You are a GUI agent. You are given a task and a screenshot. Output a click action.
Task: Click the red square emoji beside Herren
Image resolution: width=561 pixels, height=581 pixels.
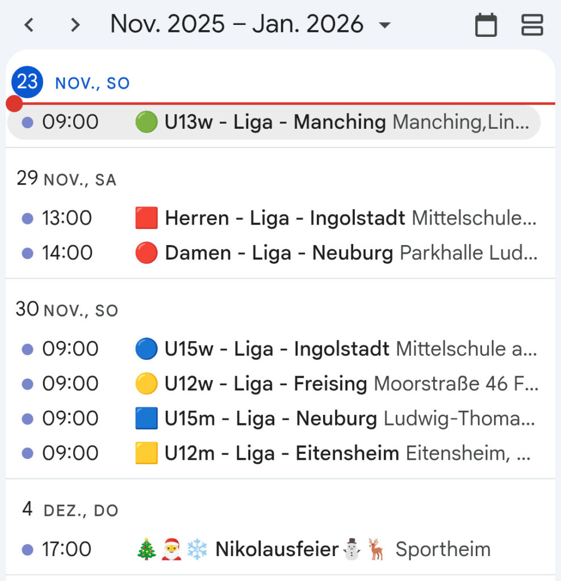(x=146, y=218)
